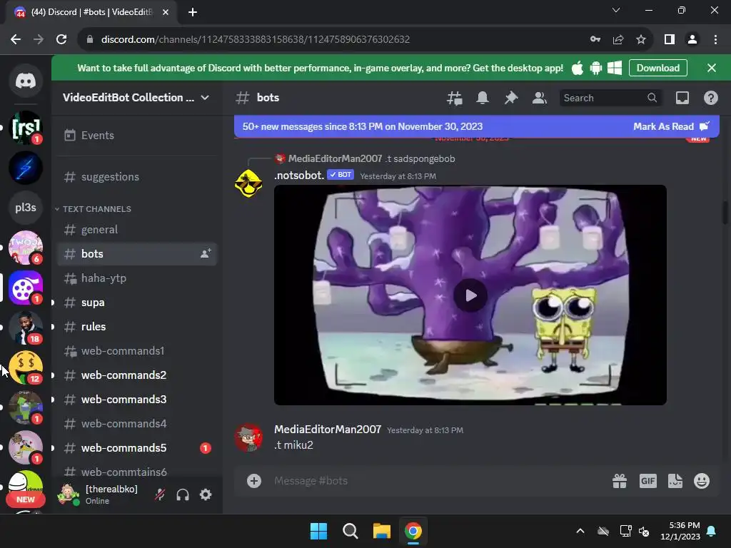This screenshot has height=548, width=731.
Task: Open the Inbox icon
Action: tap(682, 98)
